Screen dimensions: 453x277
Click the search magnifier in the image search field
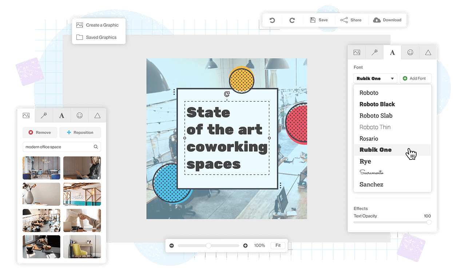pos(96,147)
